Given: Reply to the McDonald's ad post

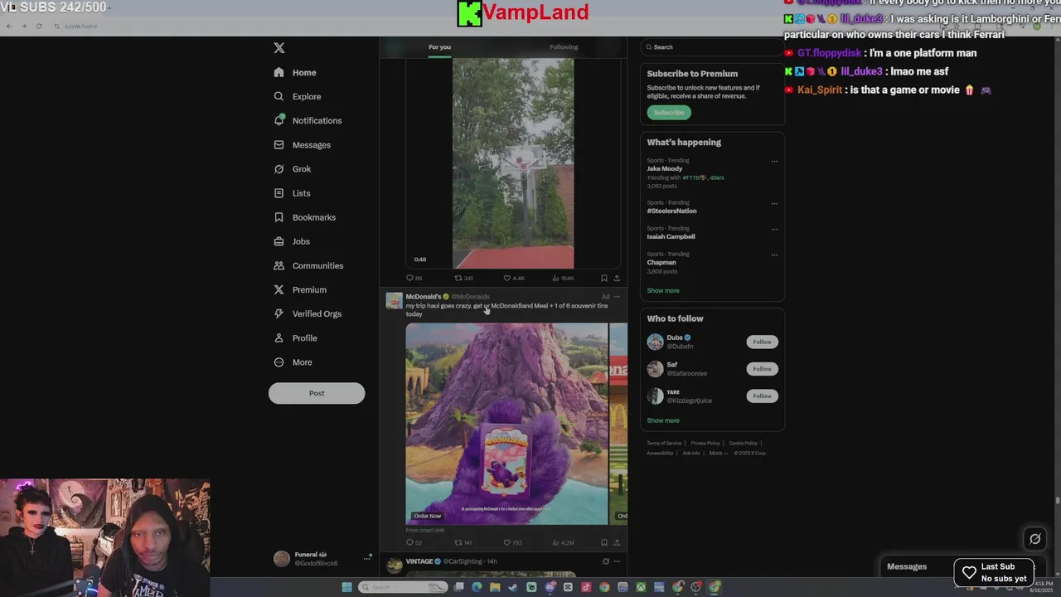Looking at the screenshot, I should [x=414, y=543].
